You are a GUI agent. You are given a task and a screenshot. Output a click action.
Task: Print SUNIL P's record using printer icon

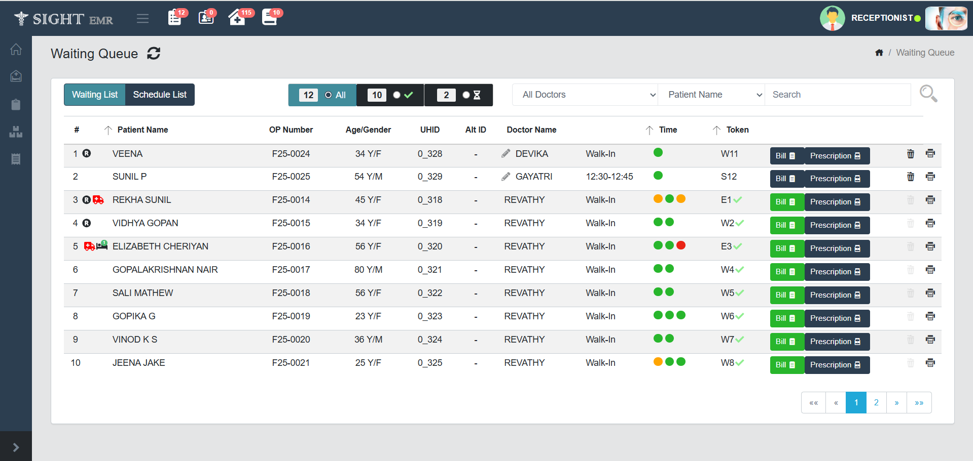930,177
